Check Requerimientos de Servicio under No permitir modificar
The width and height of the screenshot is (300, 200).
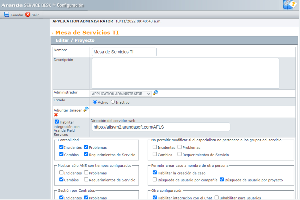coord(179,154)
